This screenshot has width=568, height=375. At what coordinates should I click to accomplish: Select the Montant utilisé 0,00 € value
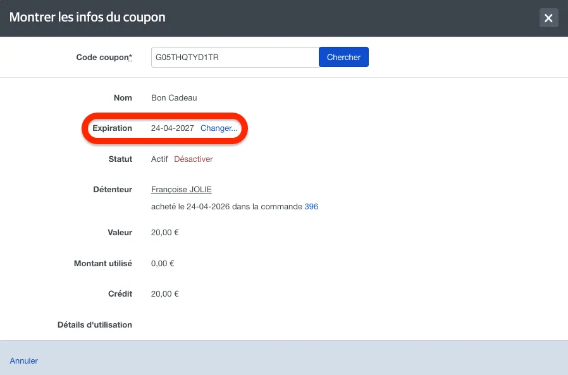coord(163,264)
